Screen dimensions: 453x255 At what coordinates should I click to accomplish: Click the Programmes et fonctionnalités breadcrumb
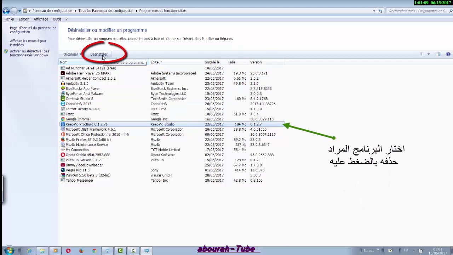163,11
